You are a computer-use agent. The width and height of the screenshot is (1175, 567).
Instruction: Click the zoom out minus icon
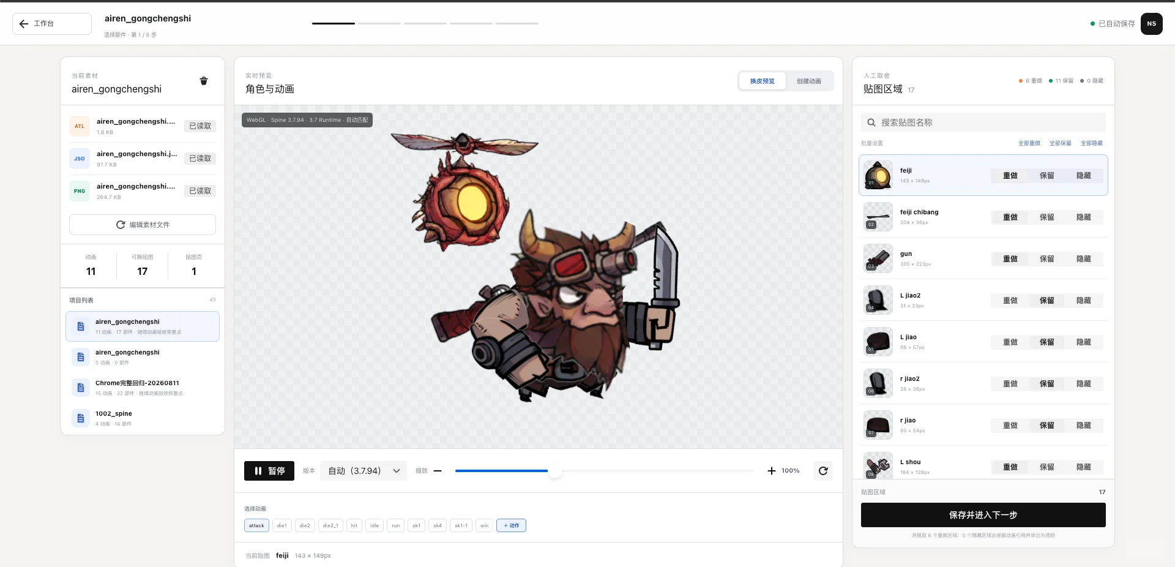pyautogui.click(x=438, y=471)
